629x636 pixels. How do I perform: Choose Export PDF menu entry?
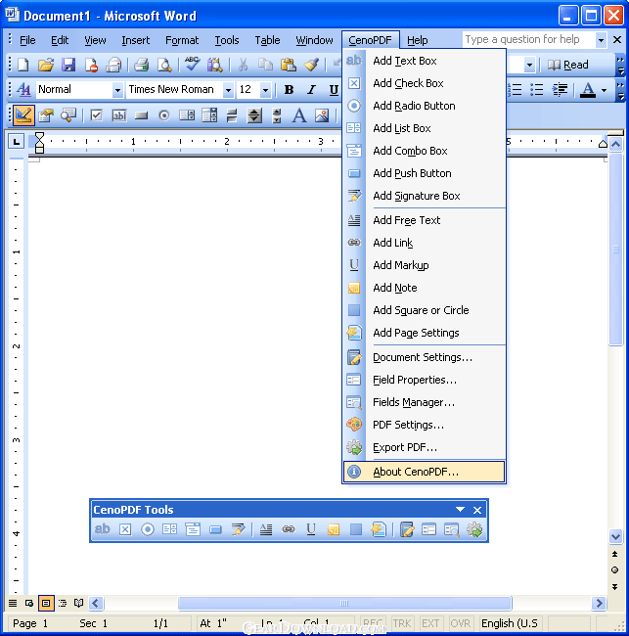click(424, 447)
